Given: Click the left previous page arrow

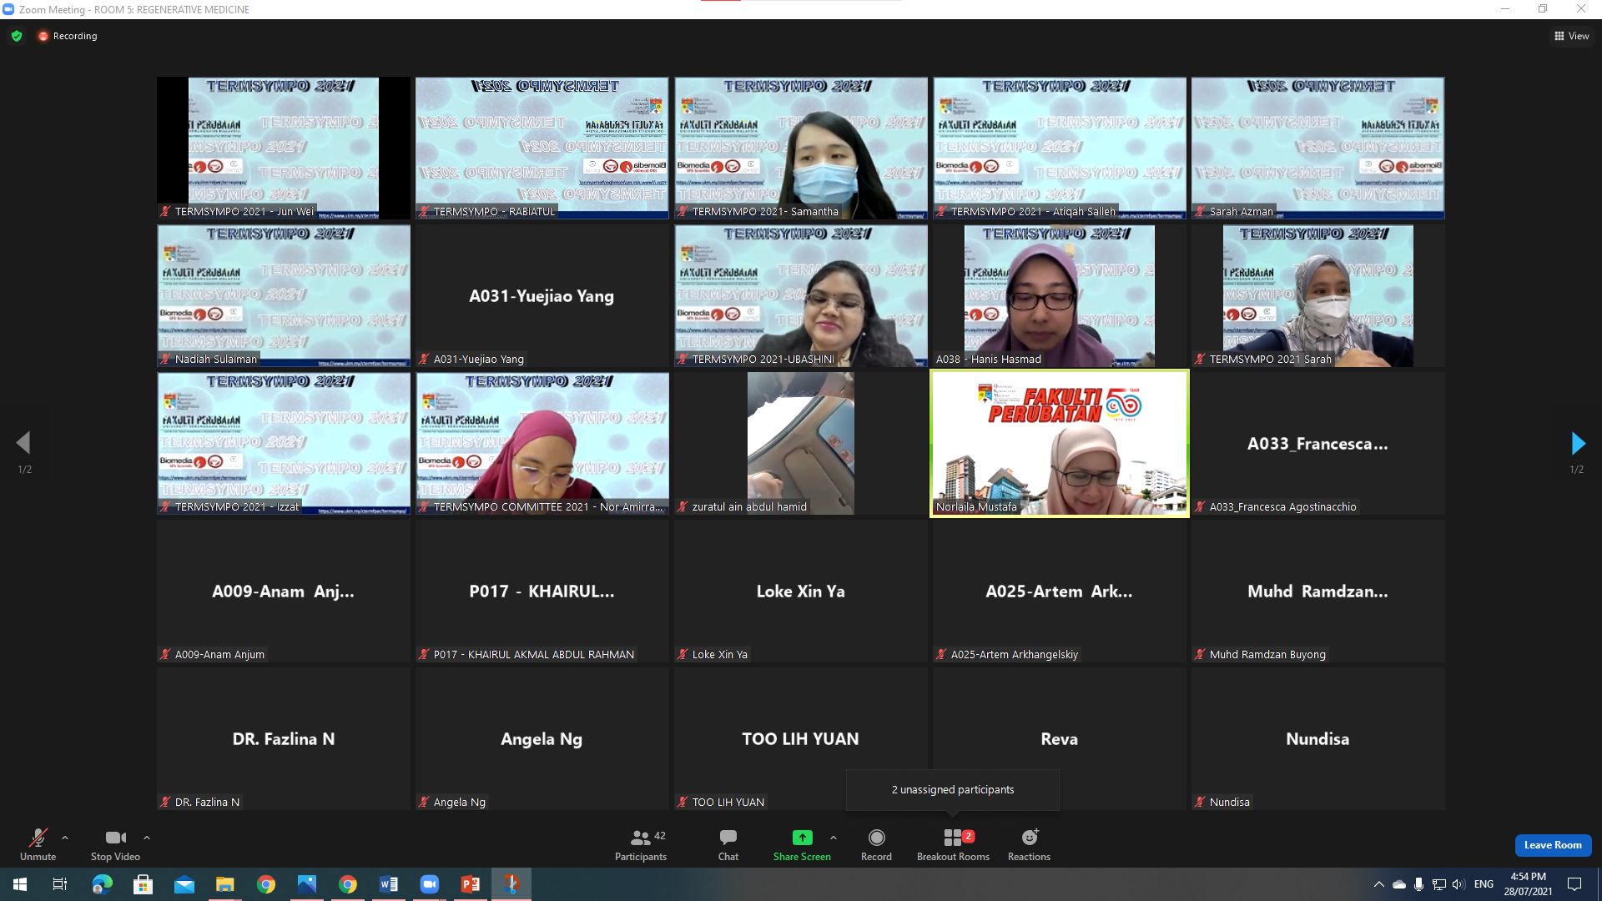Looking at the screenshot, I should pos(23,443).
